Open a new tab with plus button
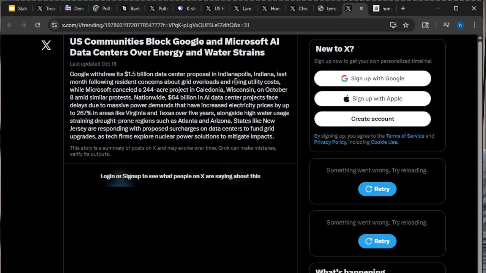Image resolution: width=486 pixels, height=273 pixels. coord(403,8)
